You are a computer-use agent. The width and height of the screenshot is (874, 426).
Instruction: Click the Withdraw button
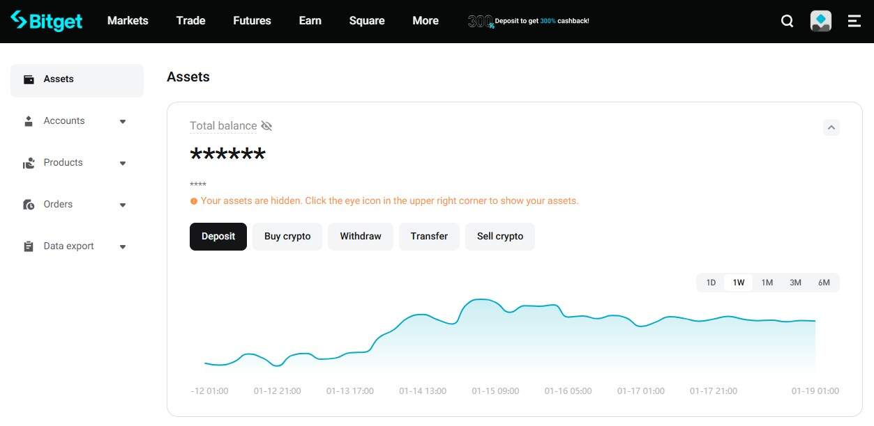361,237
